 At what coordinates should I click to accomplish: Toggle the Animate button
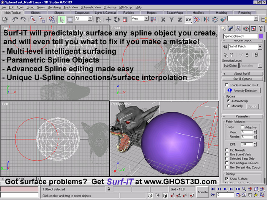(202, 192)
